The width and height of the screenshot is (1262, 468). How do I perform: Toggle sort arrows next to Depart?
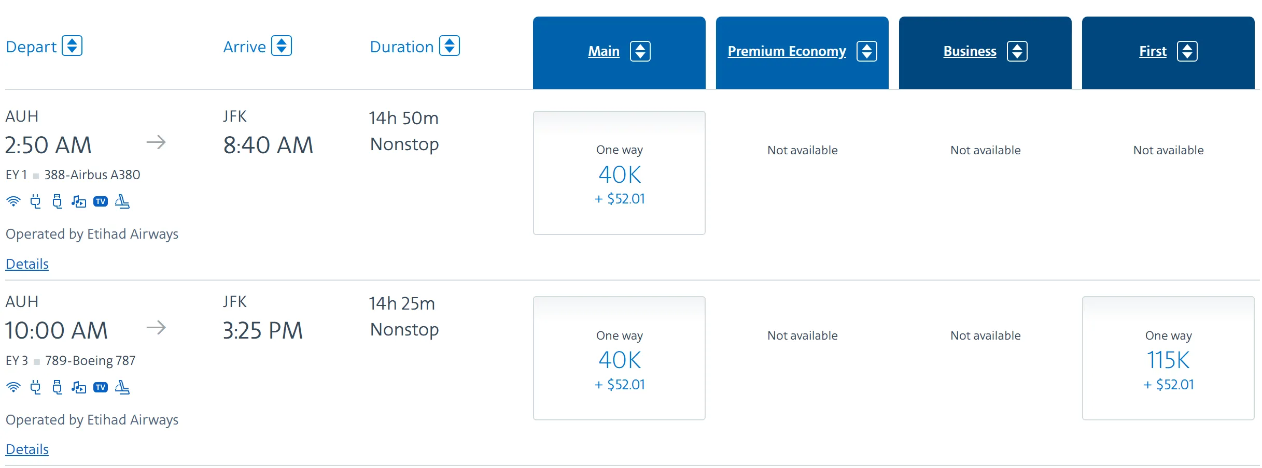point(72,46)
